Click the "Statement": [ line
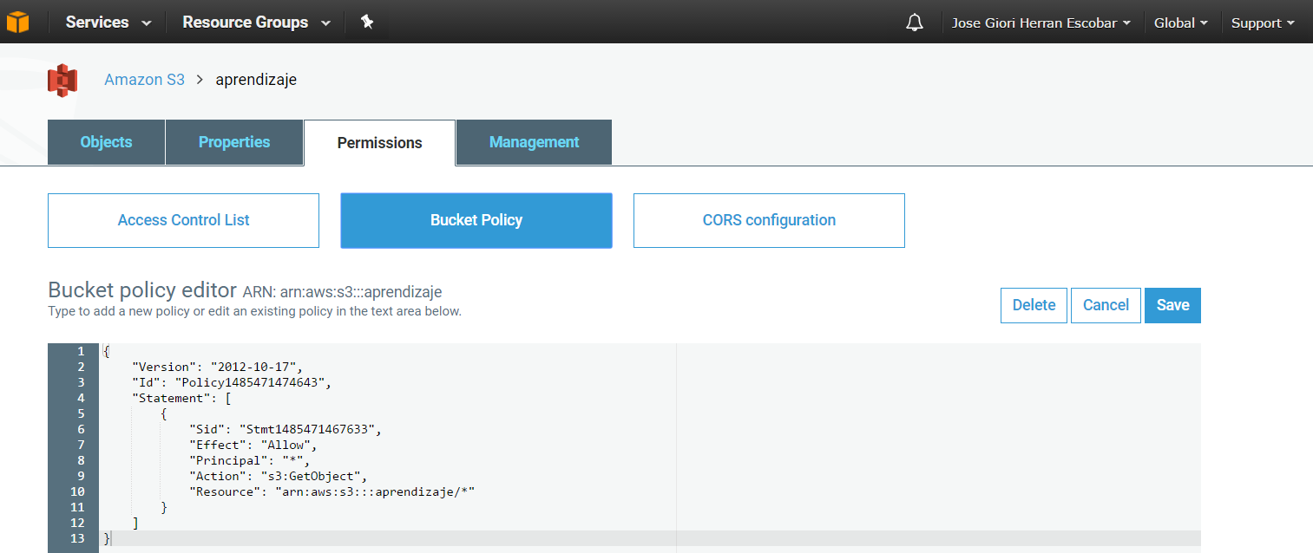 [x=181, y=398]
